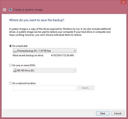Click the BD-RE disc drive icon
This screenshot has width=128, height=119.
click(x=15, y=71)
